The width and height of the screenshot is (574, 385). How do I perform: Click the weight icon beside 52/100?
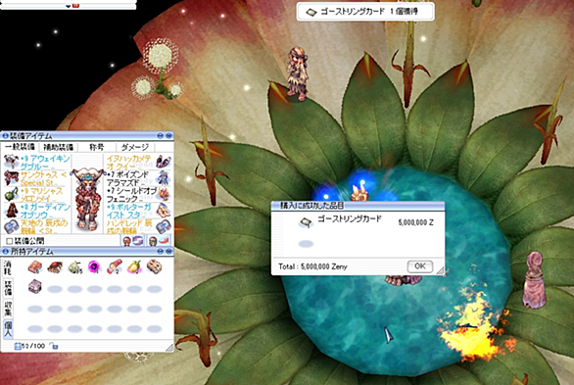click(18, 346)
